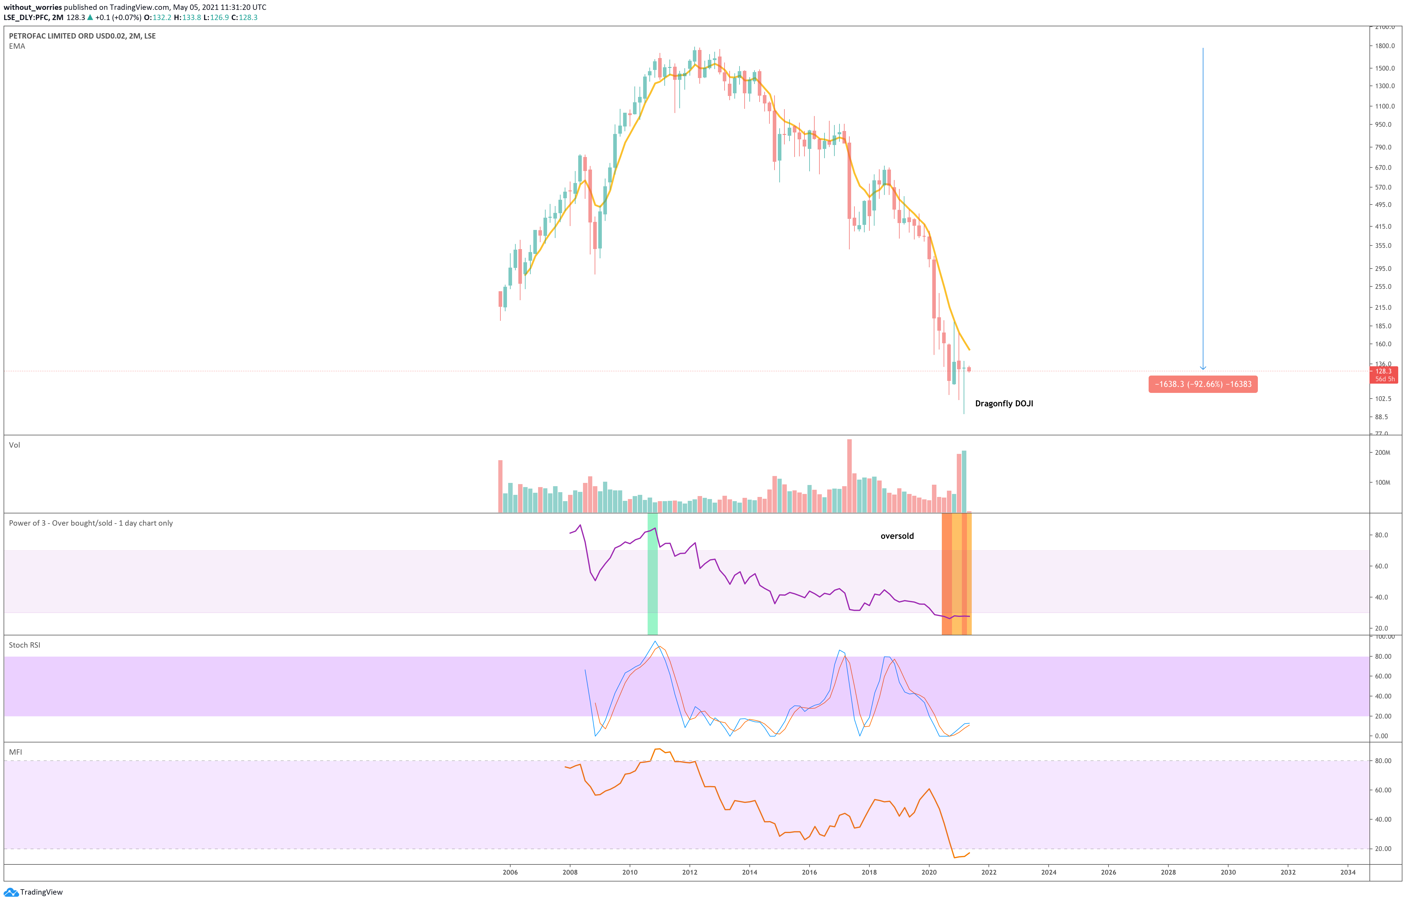Click the 2030 label on time axis

click(1228, 872)
